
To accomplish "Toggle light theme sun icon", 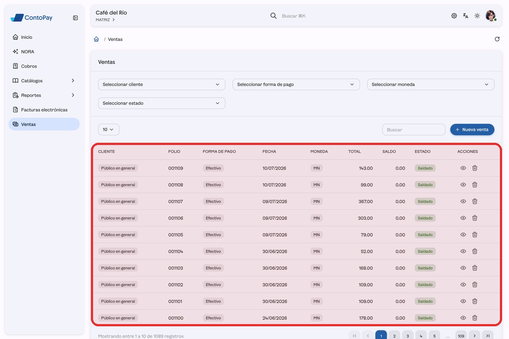I will coord(477,16).
